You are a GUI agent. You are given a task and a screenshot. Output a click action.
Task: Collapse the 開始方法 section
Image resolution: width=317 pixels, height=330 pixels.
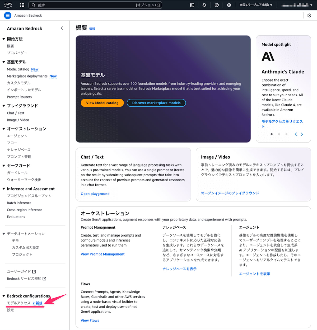[x=4, y=39]
